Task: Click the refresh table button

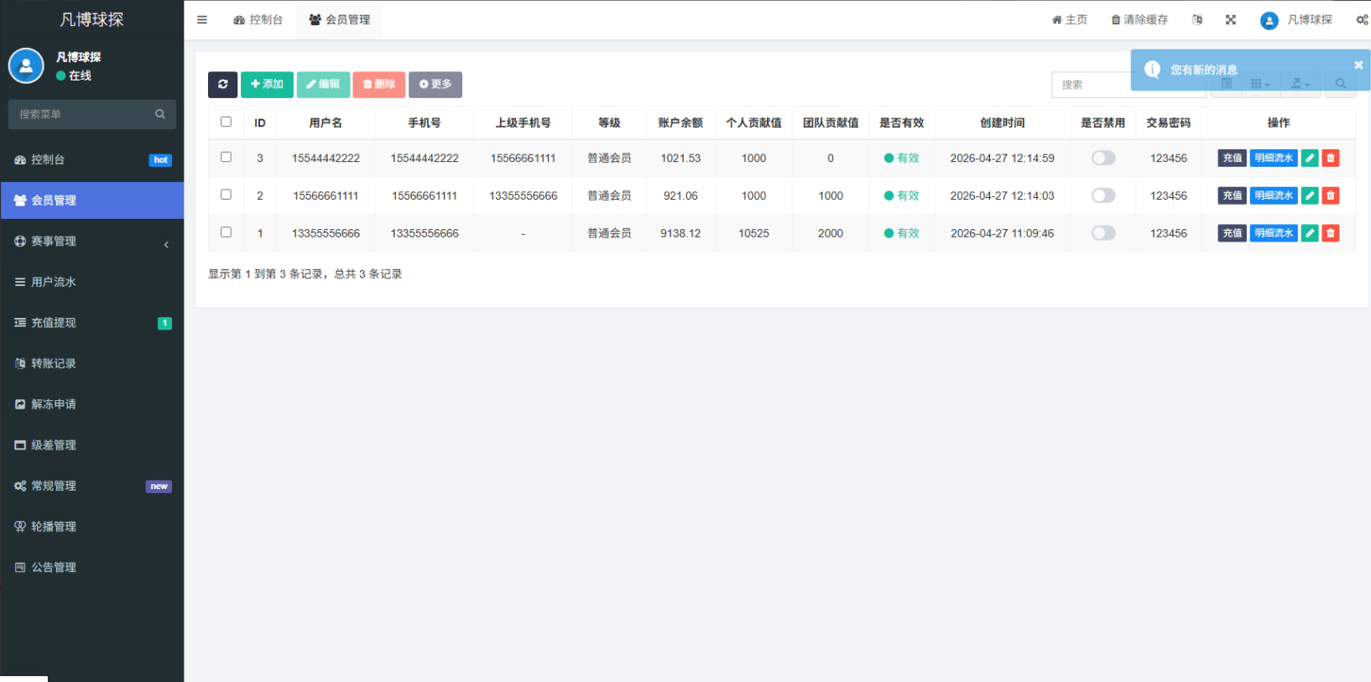Action: pyautogui.click(x=222, y=84)
